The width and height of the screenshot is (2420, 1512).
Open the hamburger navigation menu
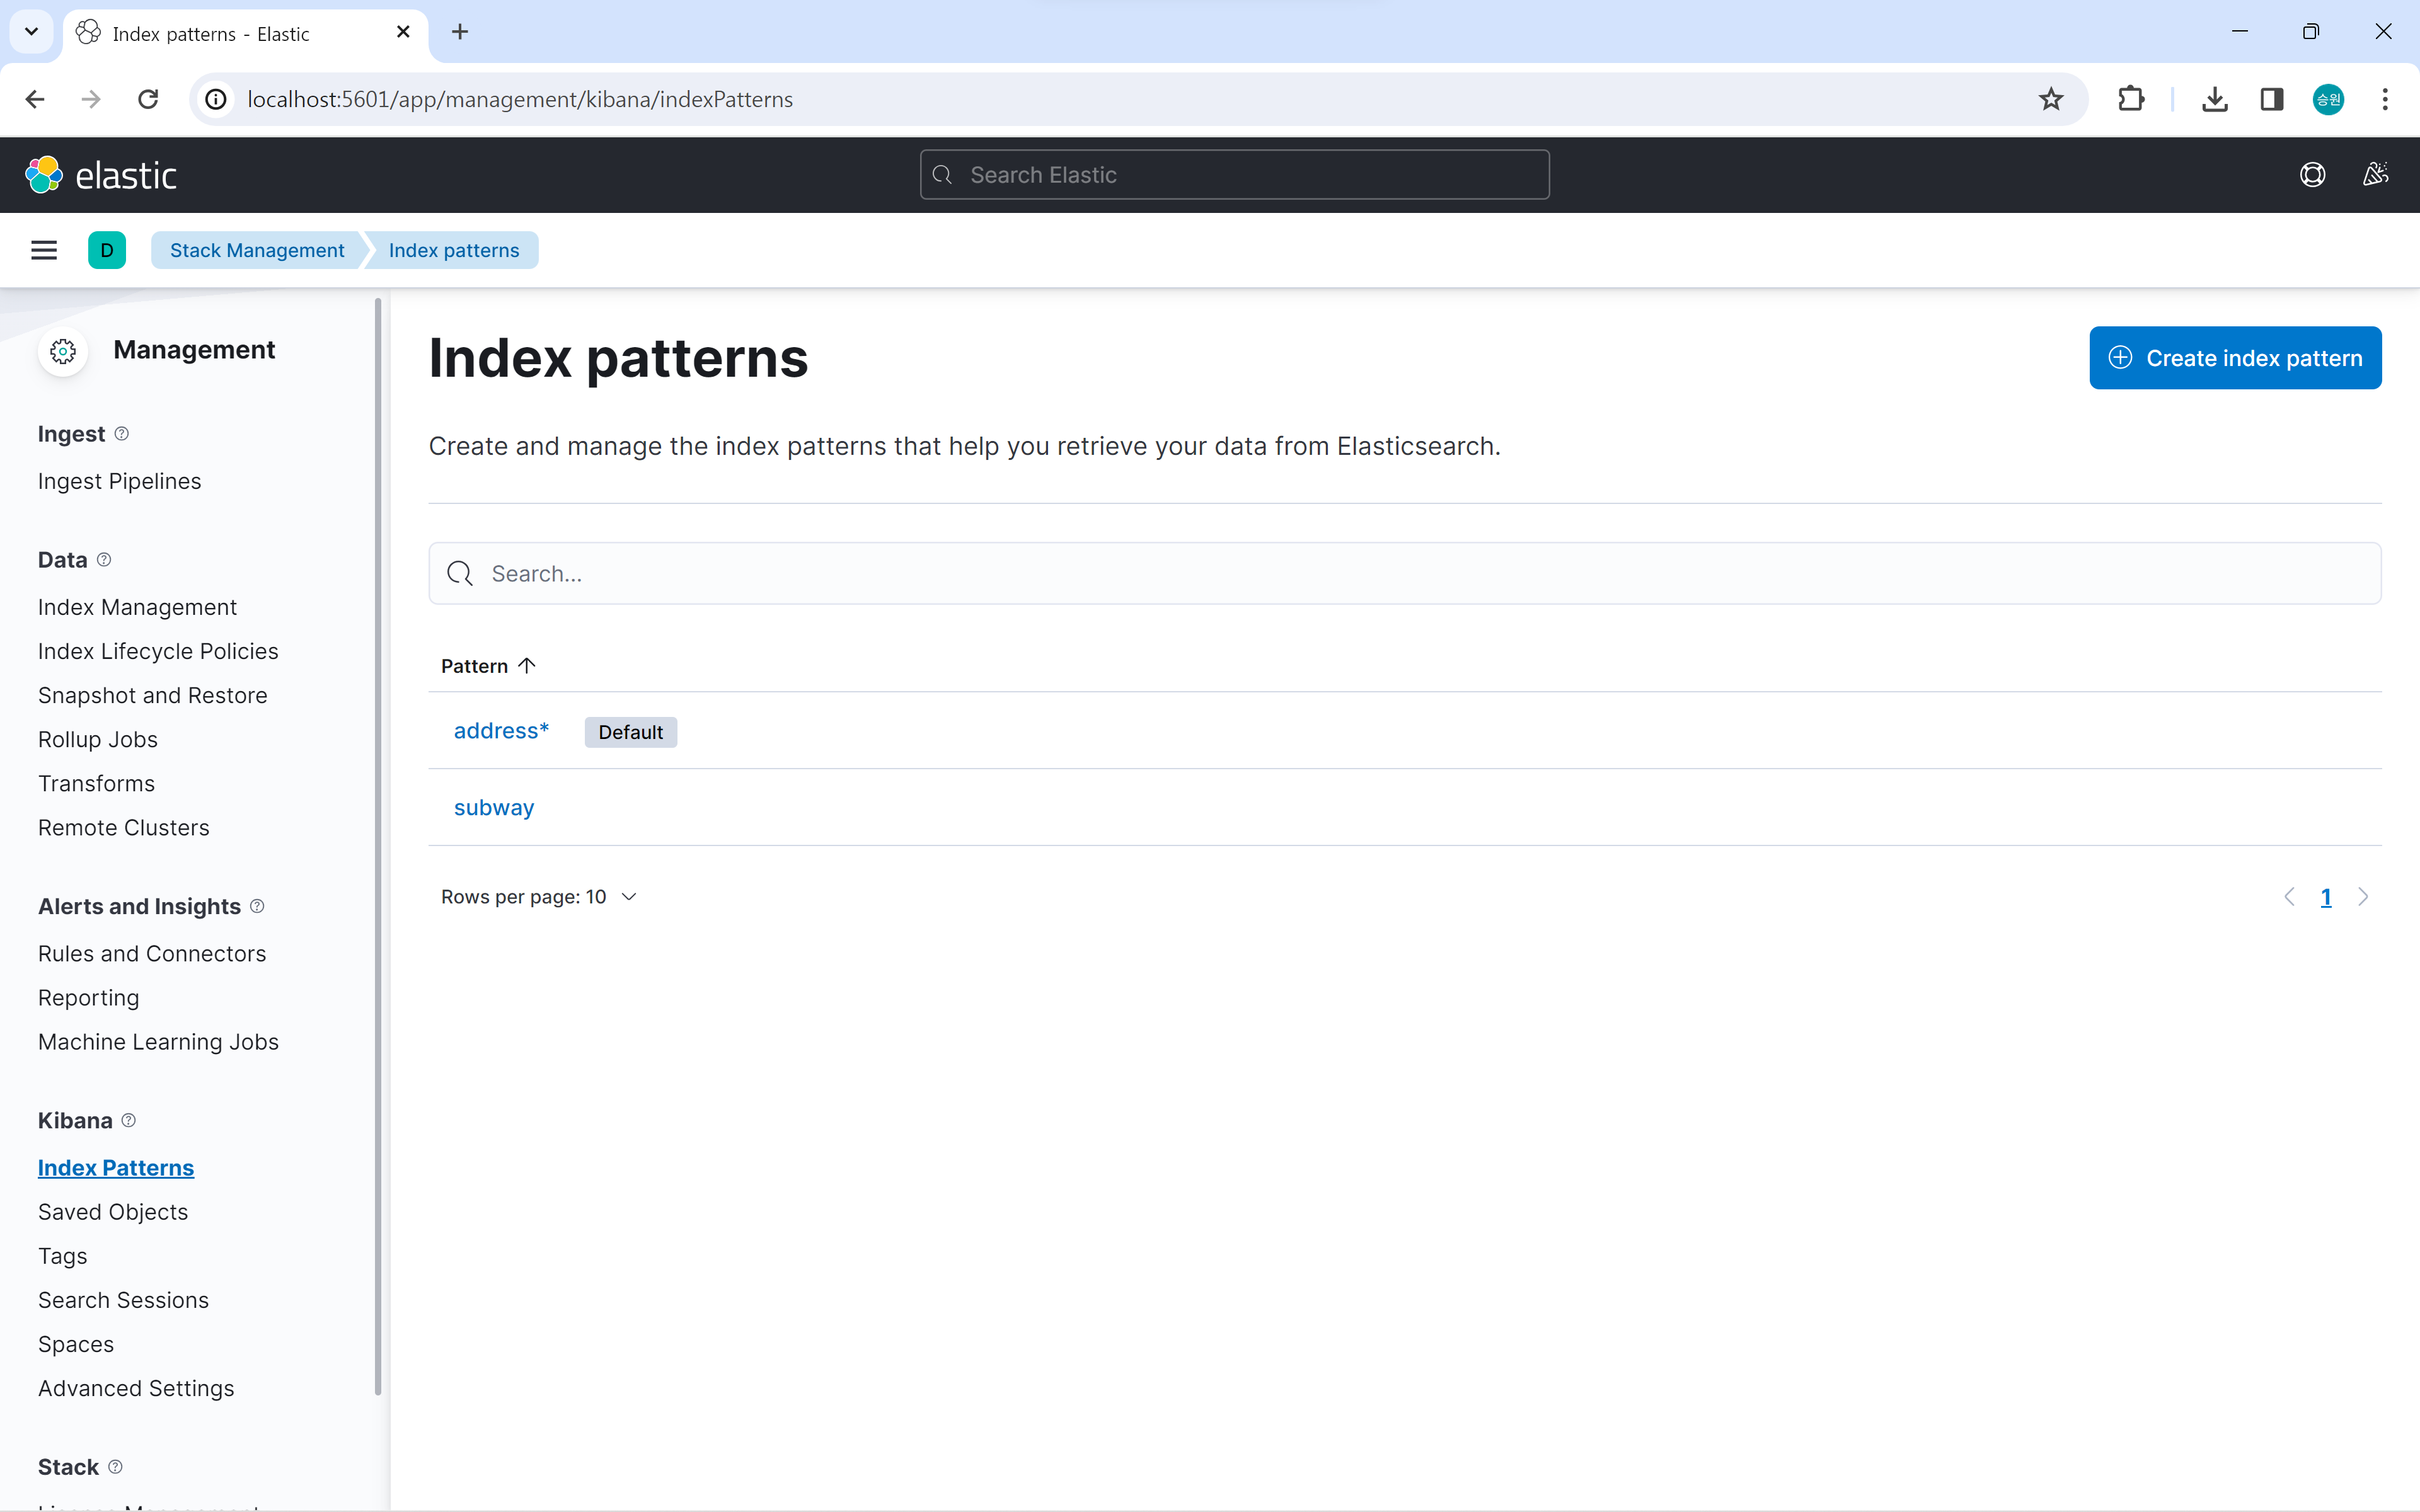(44, 250)
